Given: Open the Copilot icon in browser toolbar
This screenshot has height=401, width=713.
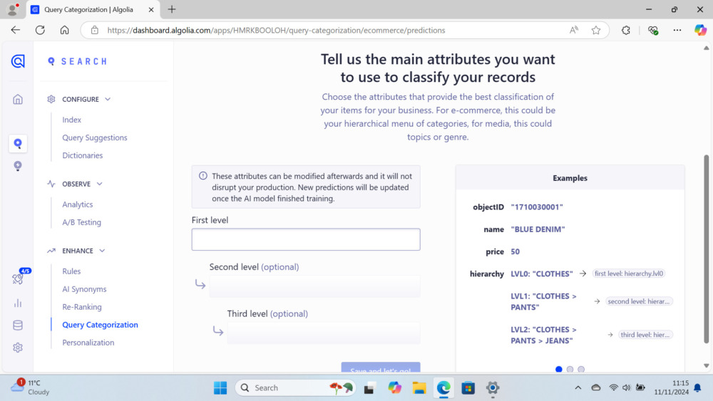Looking at the screenshot, I should [700, 30].
